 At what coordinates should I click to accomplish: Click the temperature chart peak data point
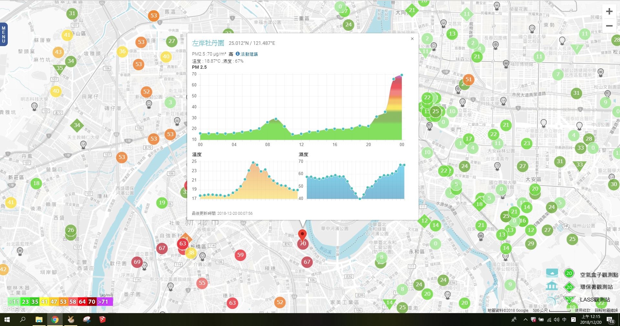tap(253, 163)
